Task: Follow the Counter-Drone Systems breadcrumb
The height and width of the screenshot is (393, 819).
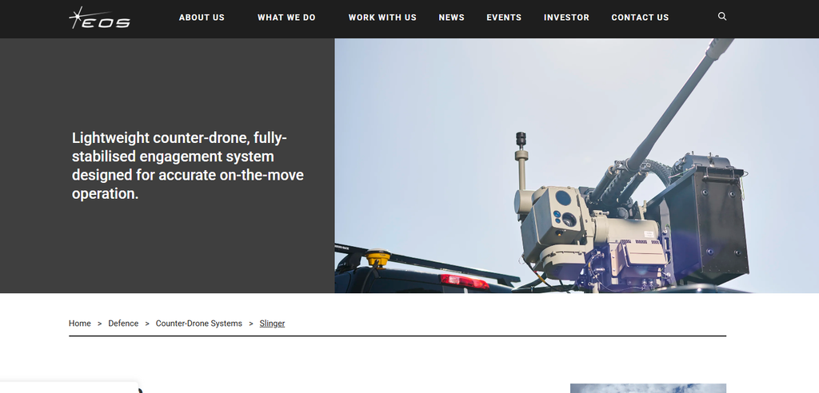Action: coord(199,324)
